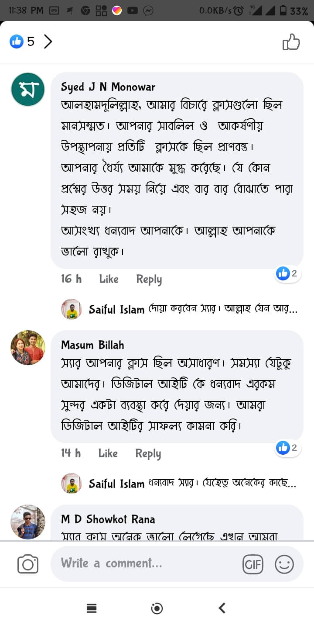Image resolution: width=314 pixels, height=629 pixels.
Task: Like Syed J N Monowar's comment
Action: [x=109, y=279]
